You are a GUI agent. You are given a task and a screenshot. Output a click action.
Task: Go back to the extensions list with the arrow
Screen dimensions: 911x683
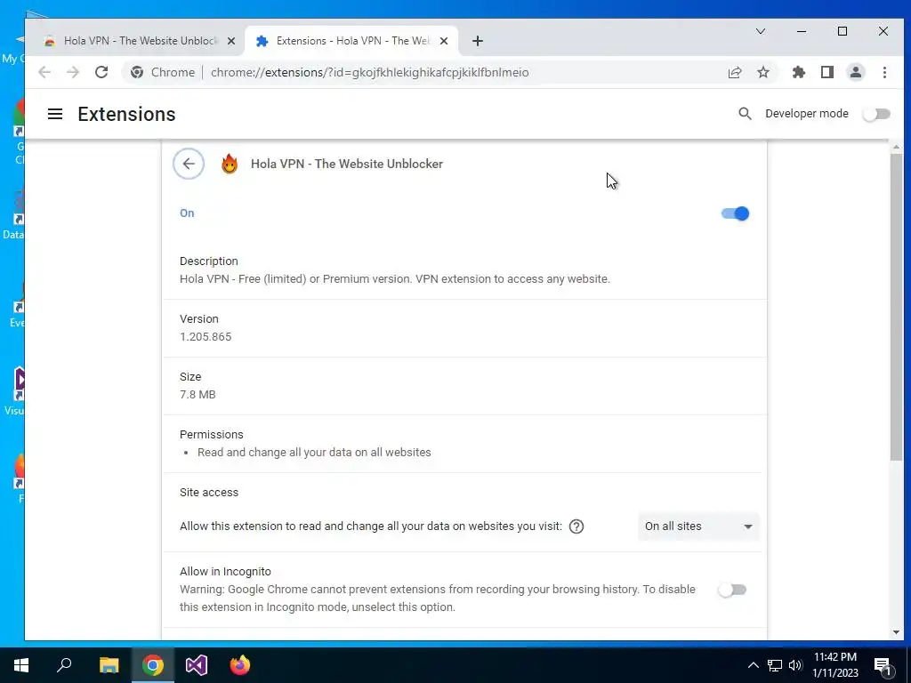(x=189, y=164)
